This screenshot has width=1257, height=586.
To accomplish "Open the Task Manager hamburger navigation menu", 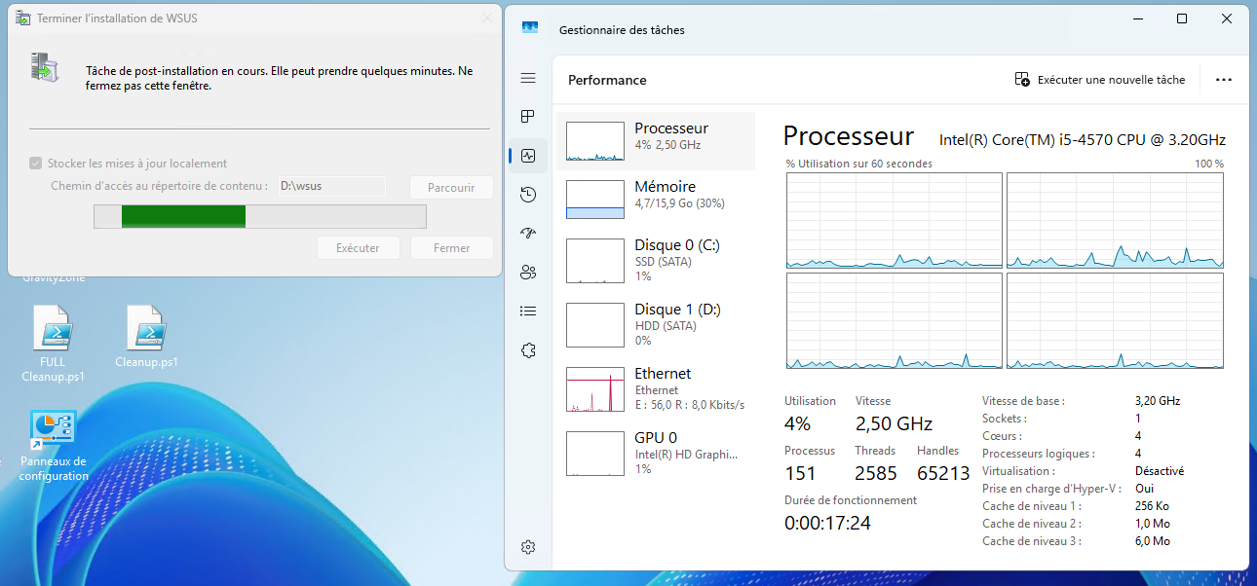I will tap(528, 78).
